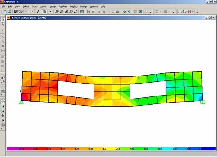Open a file with the folder icon
This screenshot has width=217, height=157.
[9, 12]
